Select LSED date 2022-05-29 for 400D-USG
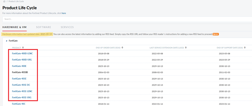This screenshot has width=252, height=106. pyautogui.click(x=157, y=60)
